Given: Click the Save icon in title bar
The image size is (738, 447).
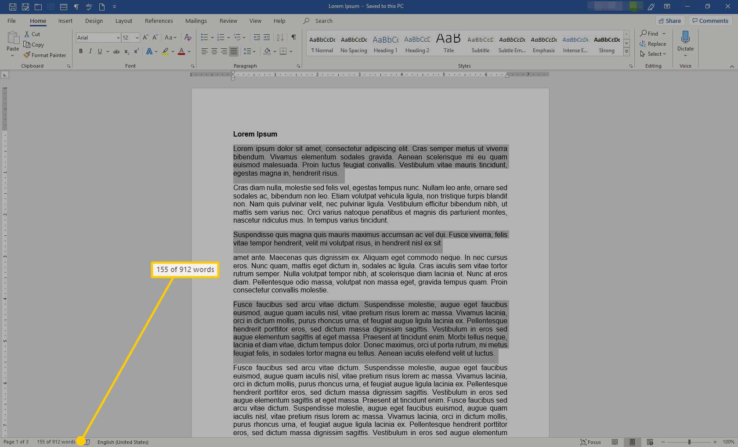Looking at the screenshot, I should (12, 7).
